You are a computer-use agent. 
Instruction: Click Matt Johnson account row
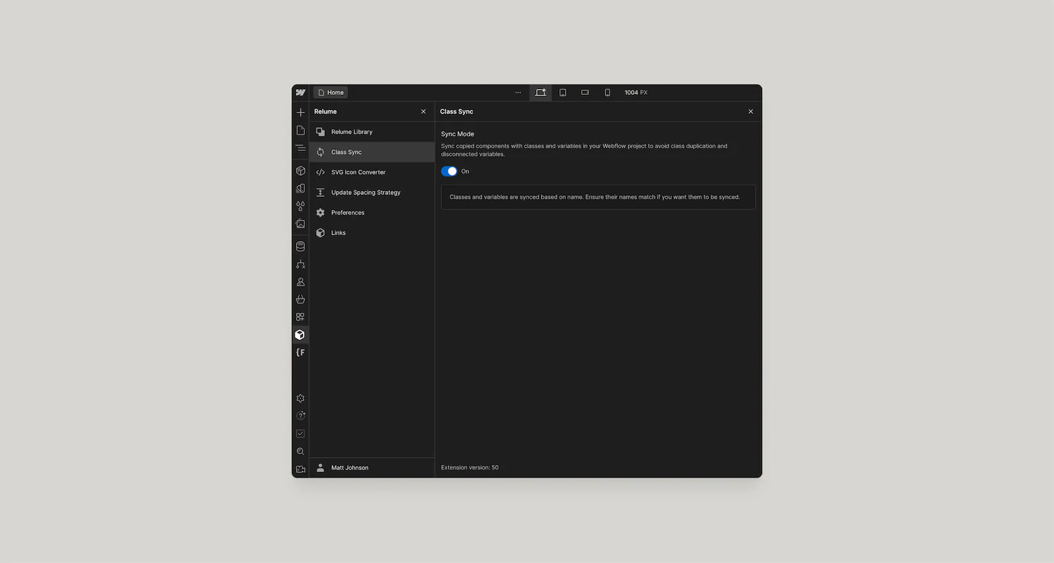[x=372, y=468]
